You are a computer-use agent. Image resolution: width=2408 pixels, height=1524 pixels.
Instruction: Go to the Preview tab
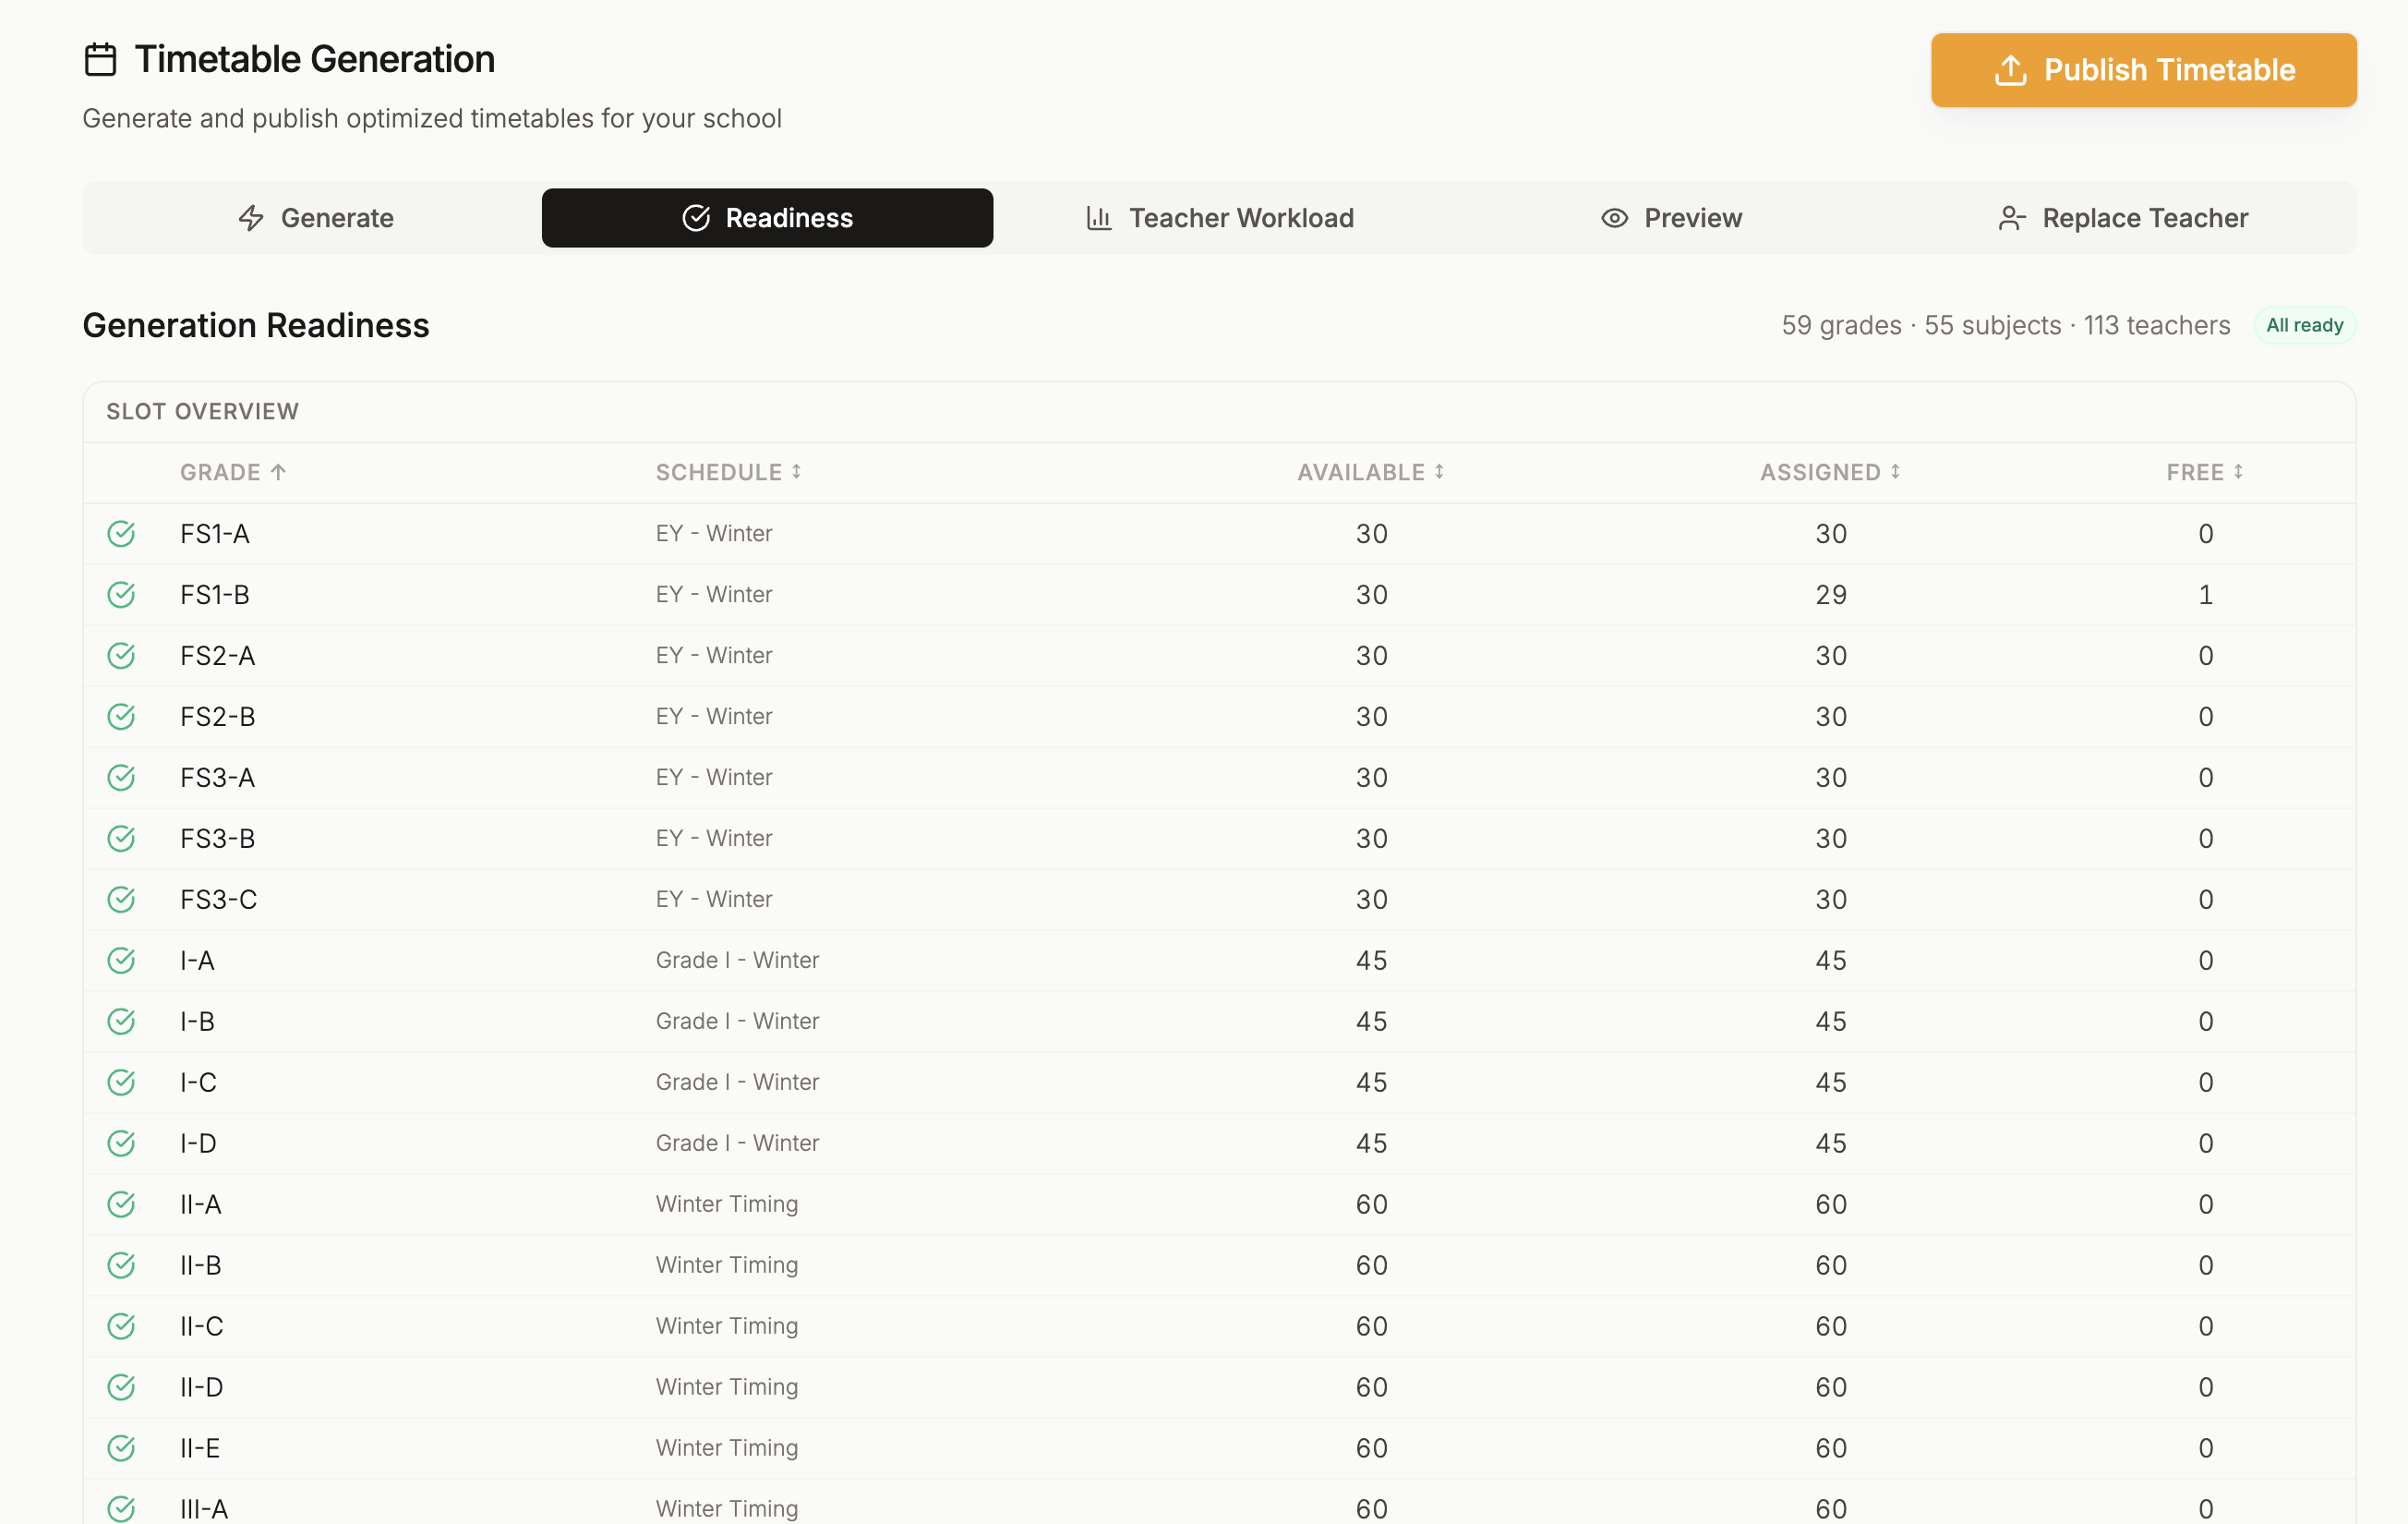[1671, 218]
